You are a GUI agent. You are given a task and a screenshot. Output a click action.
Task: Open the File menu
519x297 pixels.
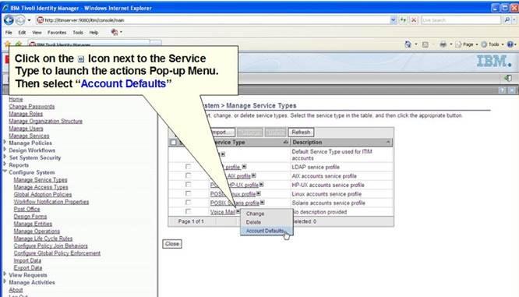pos(9,33)
